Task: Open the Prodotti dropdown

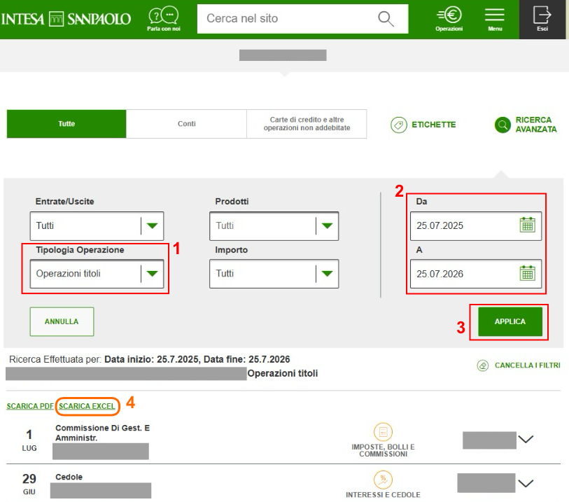Action: click(274, 226)
